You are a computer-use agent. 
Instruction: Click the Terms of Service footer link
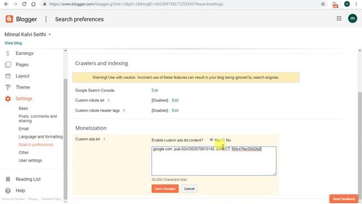[13, 199]
